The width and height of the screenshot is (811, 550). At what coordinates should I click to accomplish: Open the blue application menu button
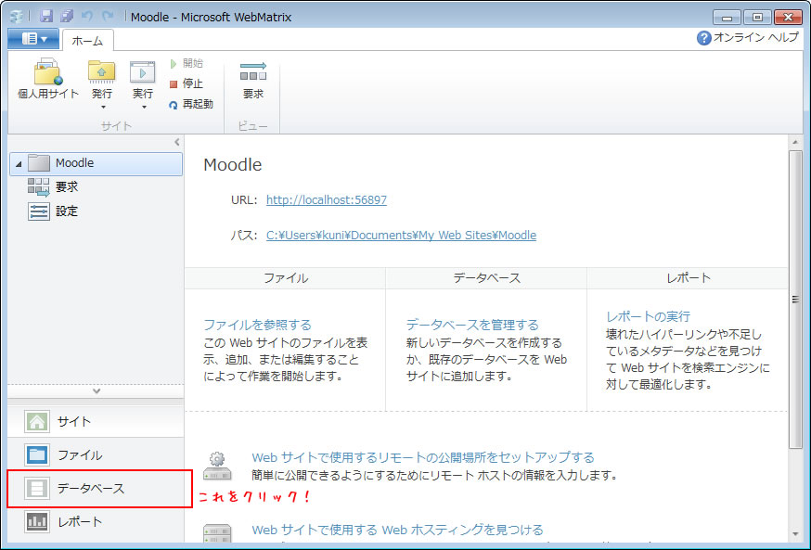click(33, 39)
